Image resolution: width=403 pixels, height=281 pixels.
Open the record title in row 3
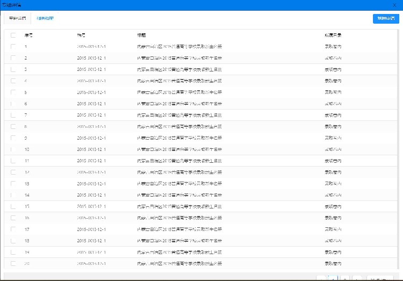[179, 69]
